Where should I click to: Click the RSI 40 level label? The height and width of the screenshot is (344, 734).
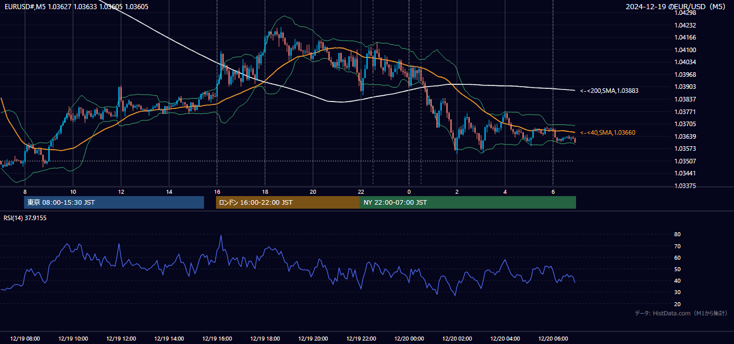[x=677, y=280]
